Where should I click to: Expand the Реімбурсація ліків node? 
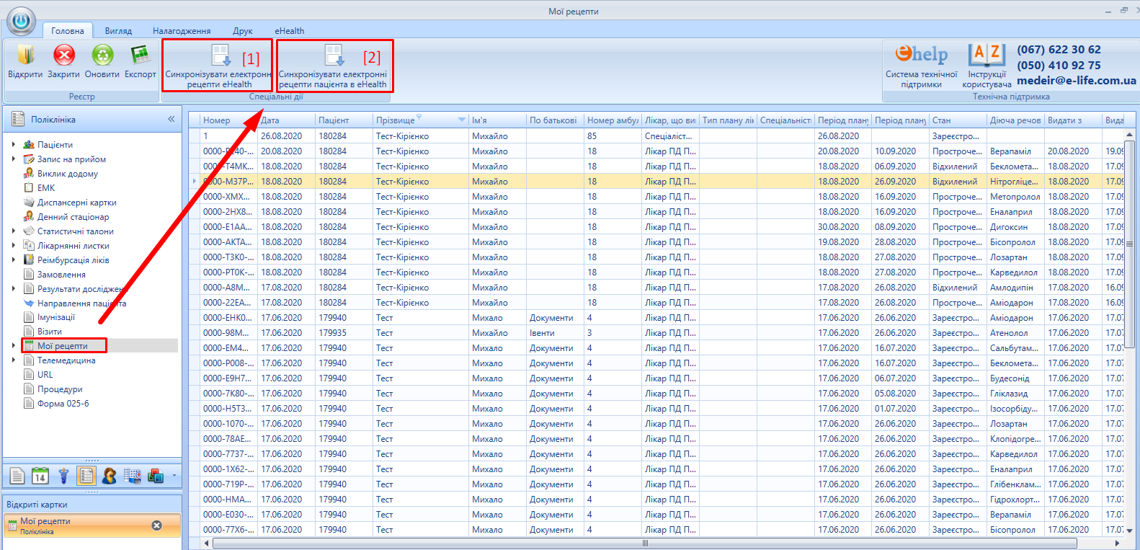tap(14, 260)
